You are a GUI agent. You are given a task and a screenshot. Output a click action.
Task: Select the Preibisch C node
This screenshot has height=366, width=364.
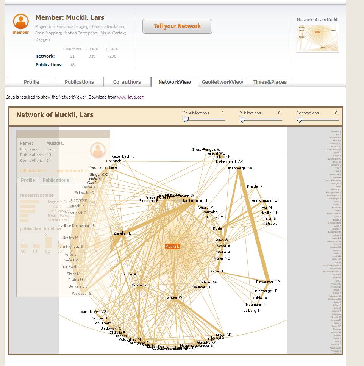coord(116,161)
